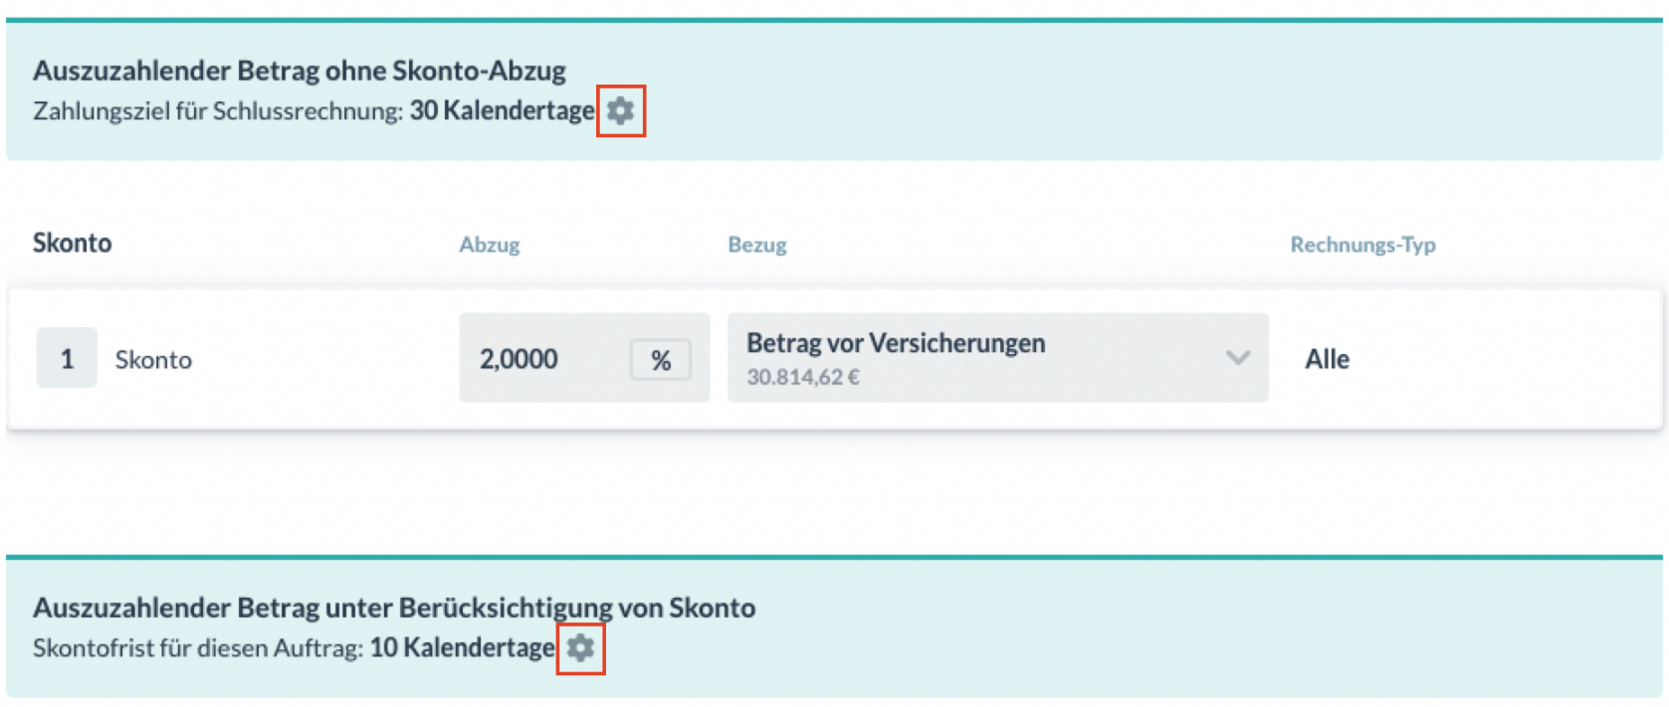
Task: Click the Alle Rechnungs-Typ value
Action: pyautogui.click(x=1327, y=360)
